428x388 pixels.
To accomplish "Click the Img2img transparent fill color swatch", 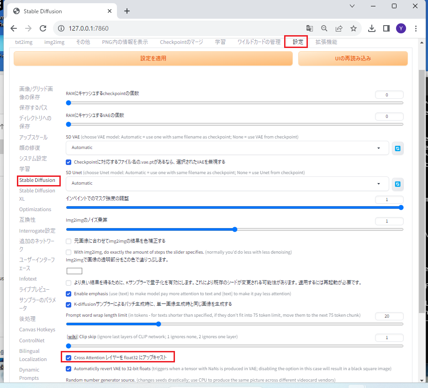I will tap(74, 271).
